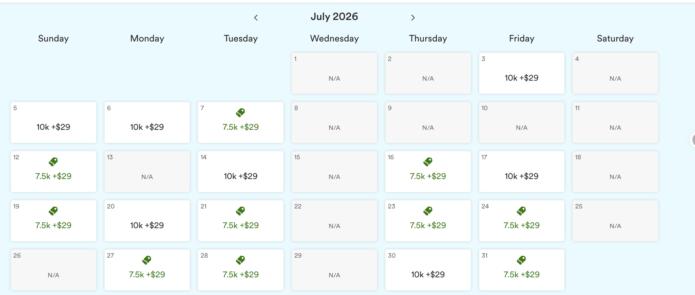Click the green tag icon on July 31

[521, 260]
